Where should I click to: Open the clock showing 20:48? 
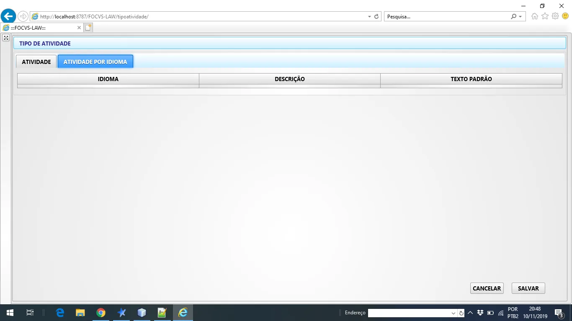click(535, 313)
